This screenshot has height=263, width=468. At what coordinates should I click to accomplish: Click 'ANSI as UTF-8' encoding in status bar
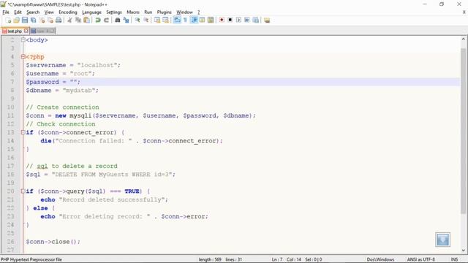[421, 259]
